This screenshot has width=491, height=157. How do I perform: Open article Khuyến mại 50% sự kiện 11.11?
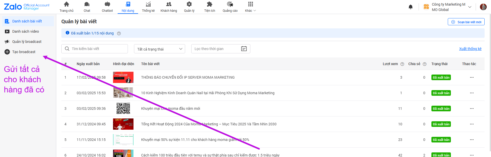[x=195, y=140]
